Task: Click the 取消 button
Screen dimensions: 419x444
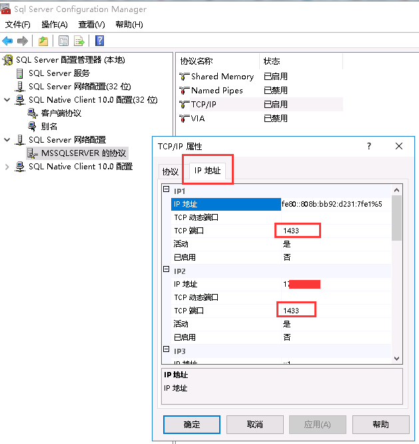Action: [x=255, y=425]
